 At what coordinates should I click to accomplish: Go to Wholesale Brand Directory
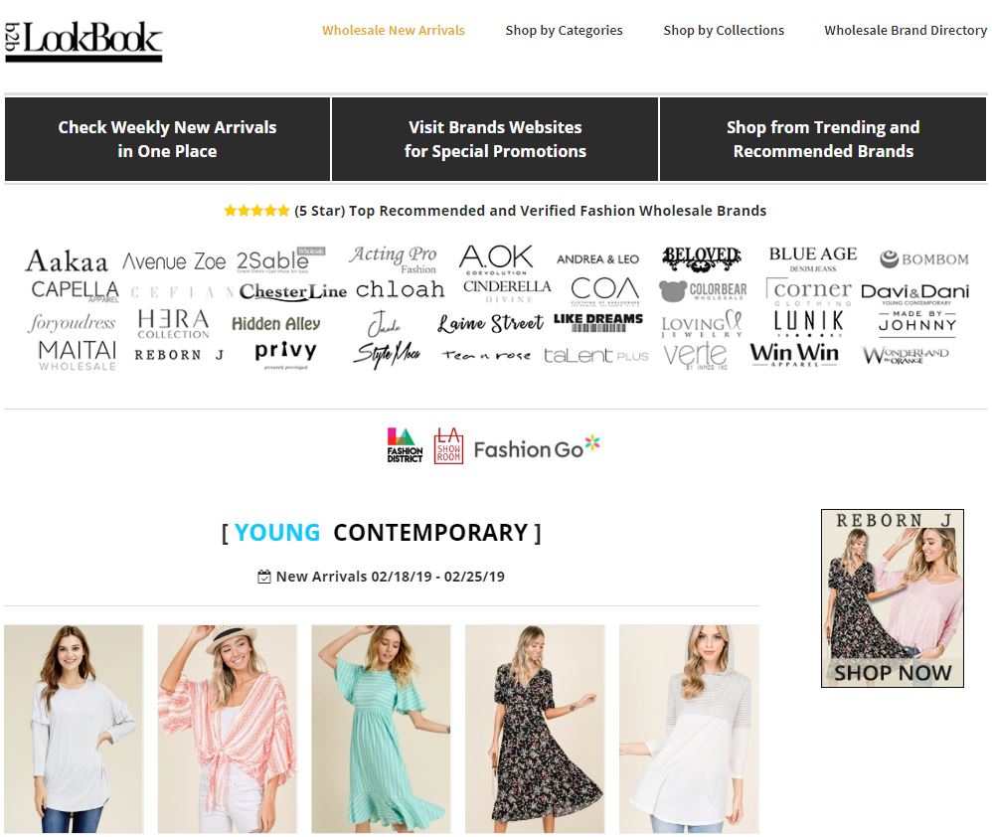click(x=906, y=31)
